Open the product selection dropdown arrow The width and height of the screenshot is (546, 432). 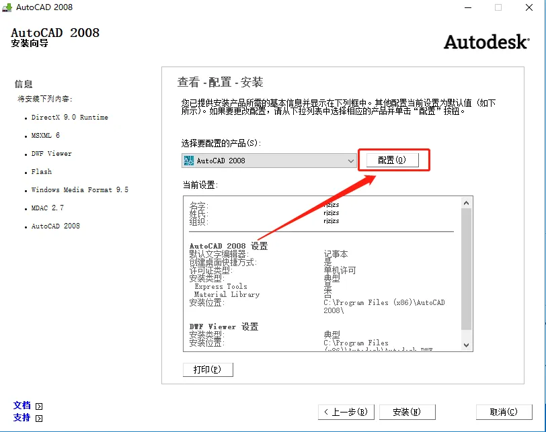coord(350,161)
